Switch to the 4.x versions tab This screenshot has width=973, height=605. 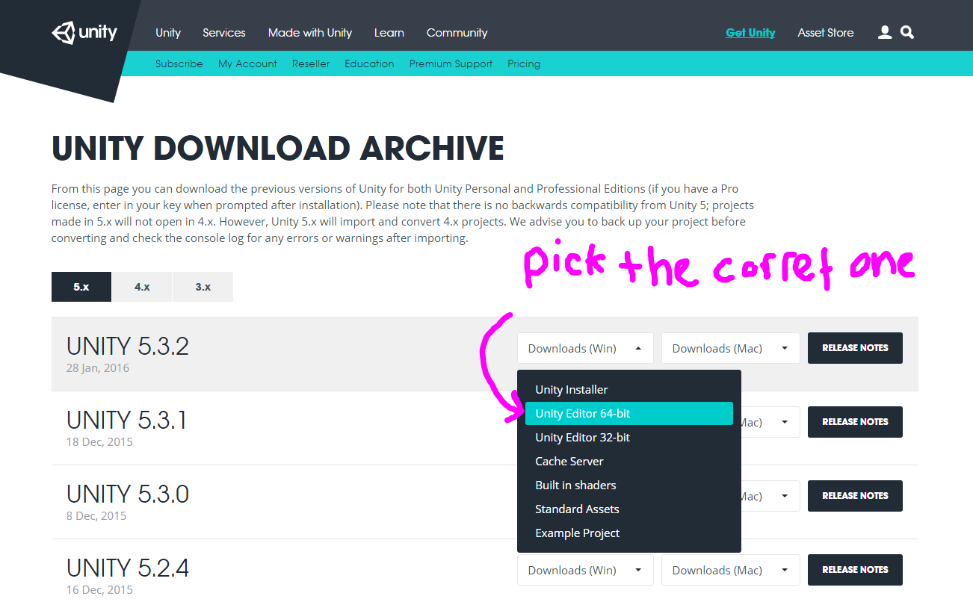pos(141,286)
